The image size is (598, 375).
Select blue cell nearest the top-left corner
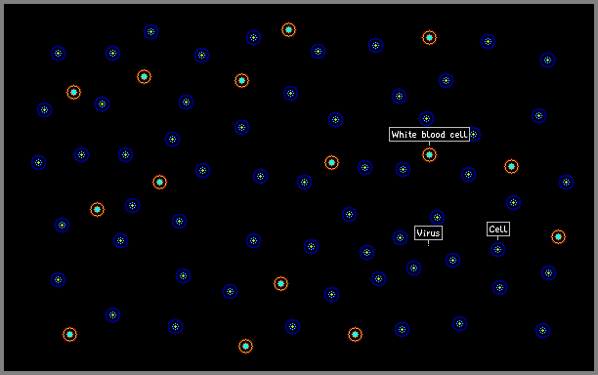pos(58,54)
